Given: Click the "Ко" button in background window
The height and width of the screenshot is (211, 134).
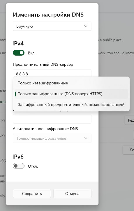Looking at the screenshot, I should pos(128,150).
